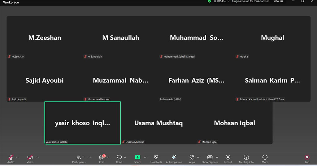Launch AI Companion
Viewport: 317px width, 166px height.
174,158
